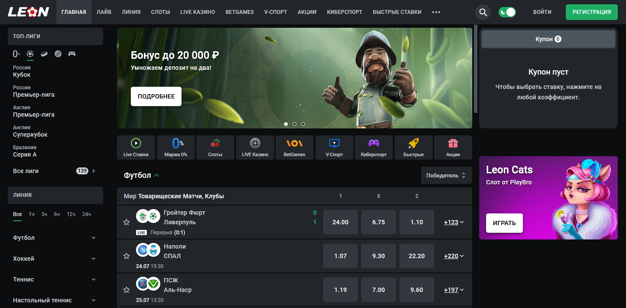
Task: Open the Слоты cherry tile
Action: (215, 147)
